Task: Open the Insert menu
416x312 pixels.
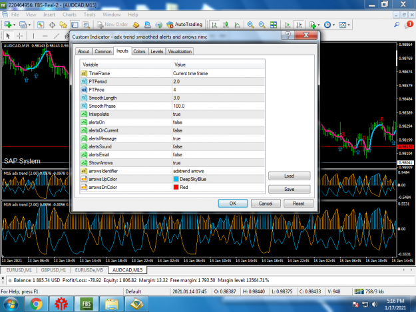Action: point(49,15)
